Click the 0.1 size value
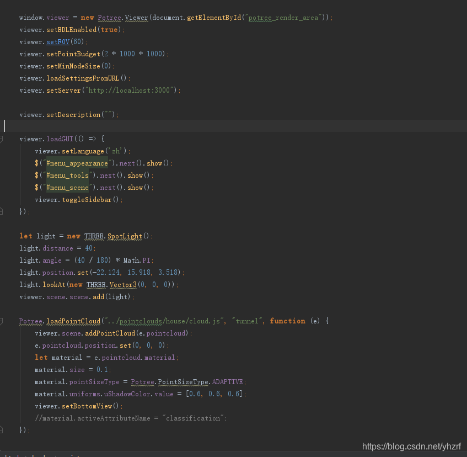The height and width of the screenshot is (457, 467). click(102, 370)
